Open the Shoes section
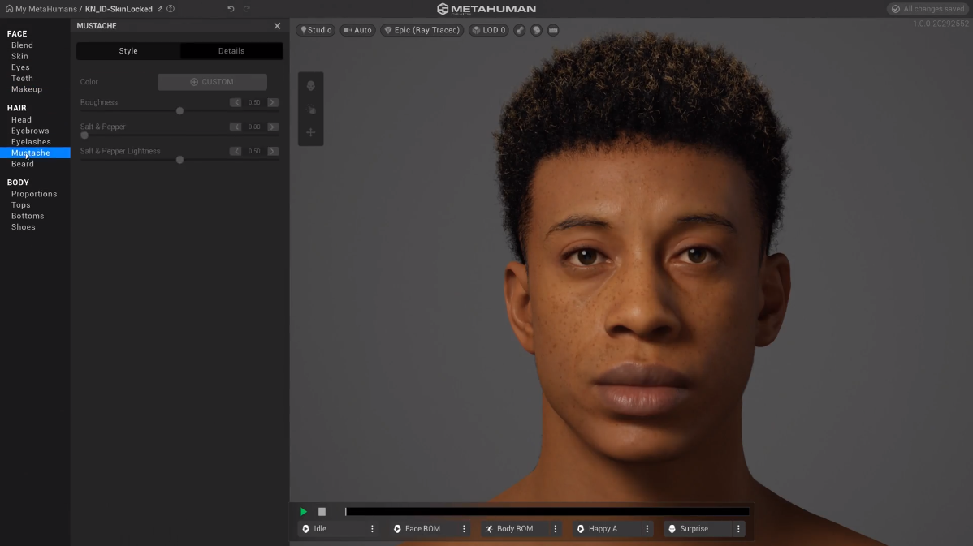This screenshot has height=546, width=973. coord(23,227)
